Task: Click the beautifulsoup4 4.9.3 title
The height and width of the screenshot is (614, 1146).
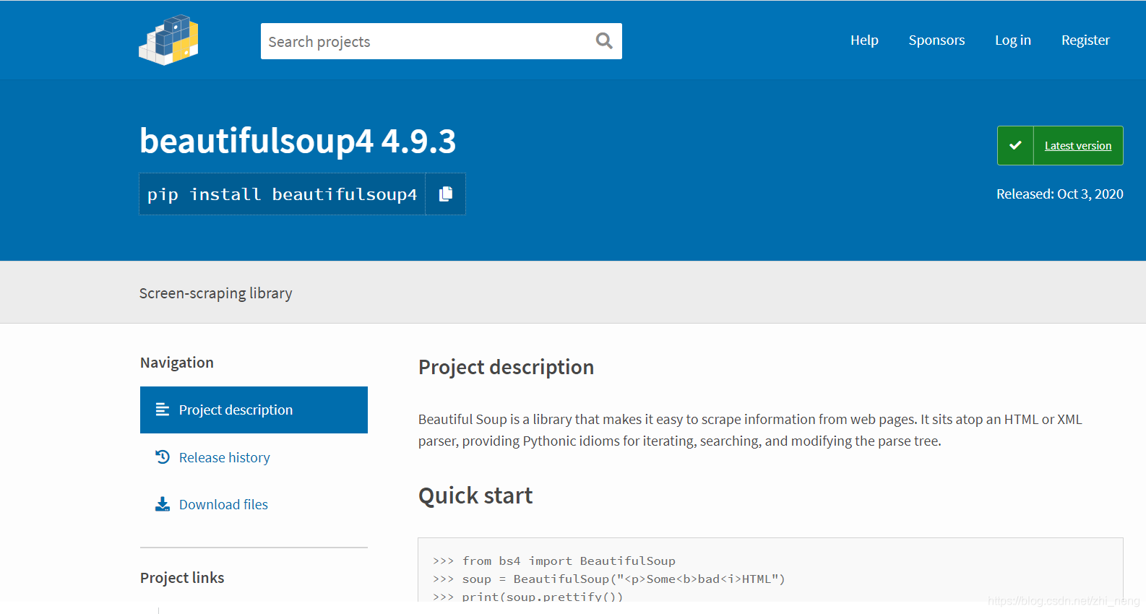Action: (x=298, y=141)
